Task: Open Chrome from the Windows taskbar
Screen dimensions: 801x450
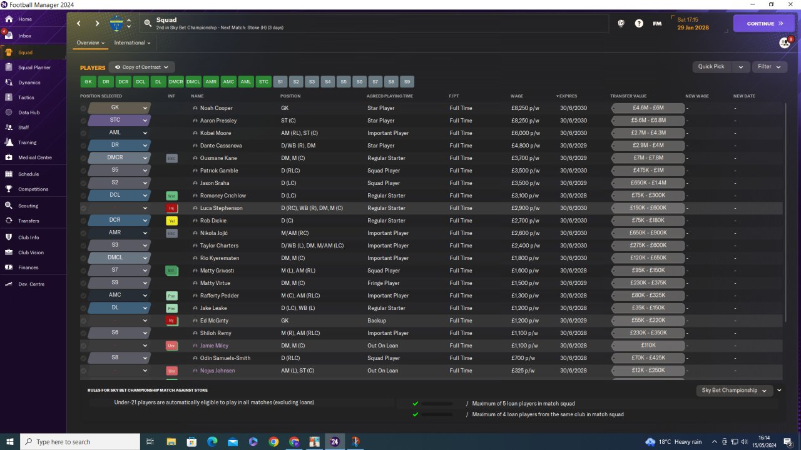Action: pos(273,442)
